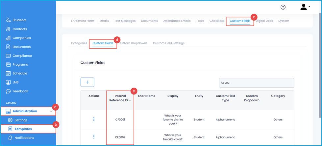
Task: Open Feedback speech bubble icon
Action: (x=8, y=91)
